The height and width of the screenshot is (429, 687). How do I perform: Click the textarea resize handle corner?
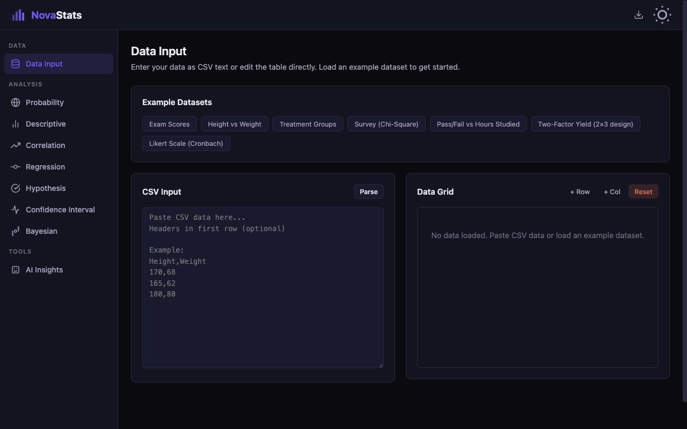click(x=381, y=365)
